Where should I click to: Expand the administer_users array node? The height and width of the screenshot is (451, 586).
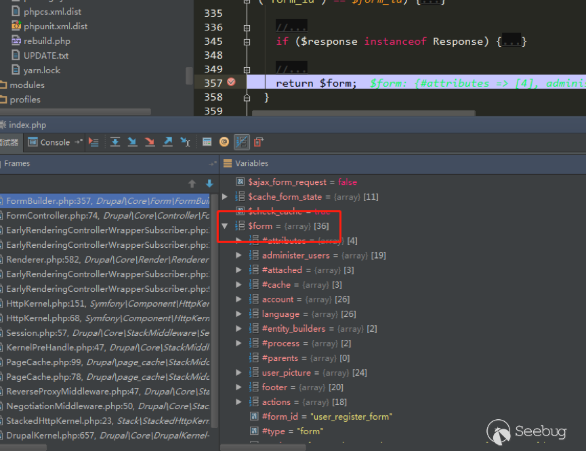click(x=238, y=255)
